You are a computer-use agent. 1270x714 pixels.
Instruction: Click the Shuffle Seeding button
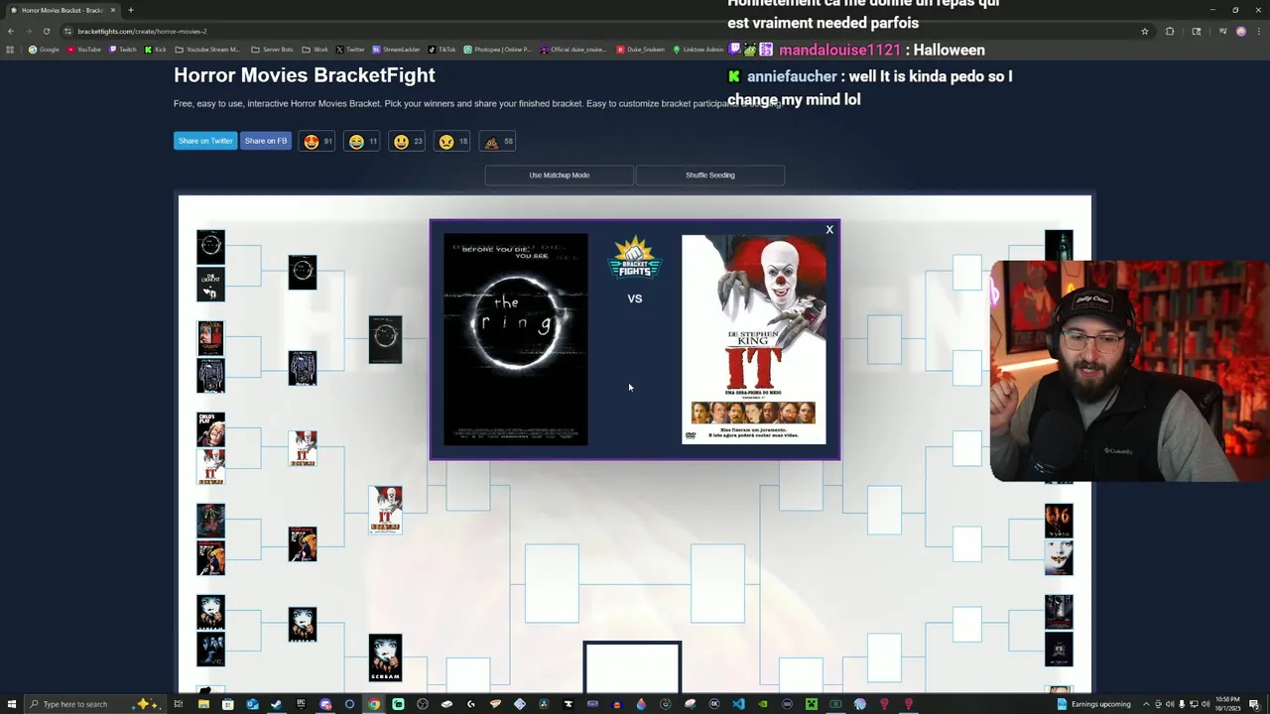coord(710,176)
